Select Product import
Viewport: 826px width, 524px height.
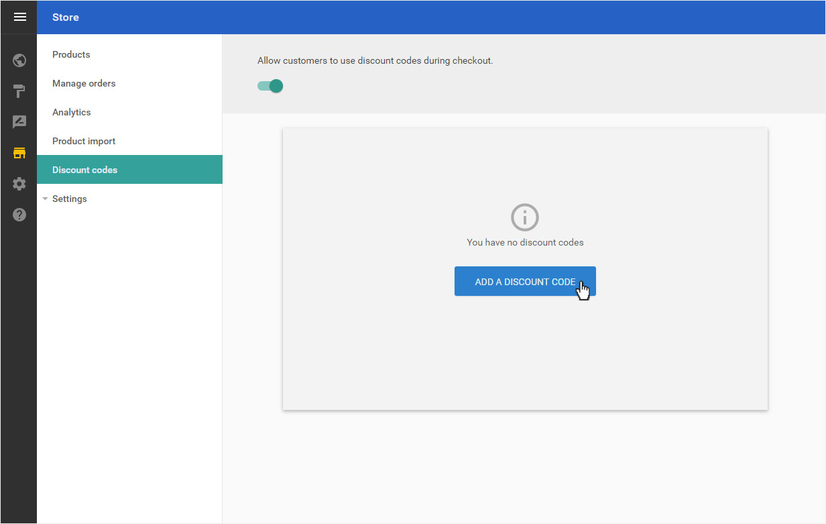click(129, 141)
